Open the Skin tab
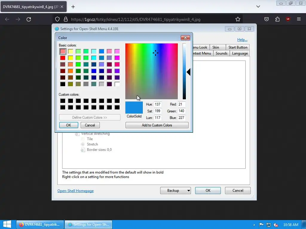This screenshot has height=229, width=306. 218,47
